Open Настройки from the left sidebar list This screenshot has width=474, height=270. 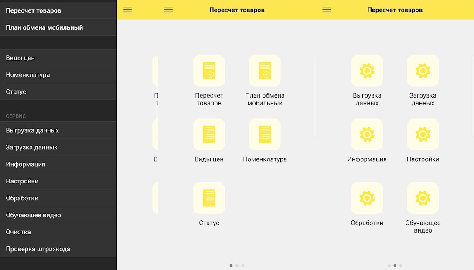point(22,181)
